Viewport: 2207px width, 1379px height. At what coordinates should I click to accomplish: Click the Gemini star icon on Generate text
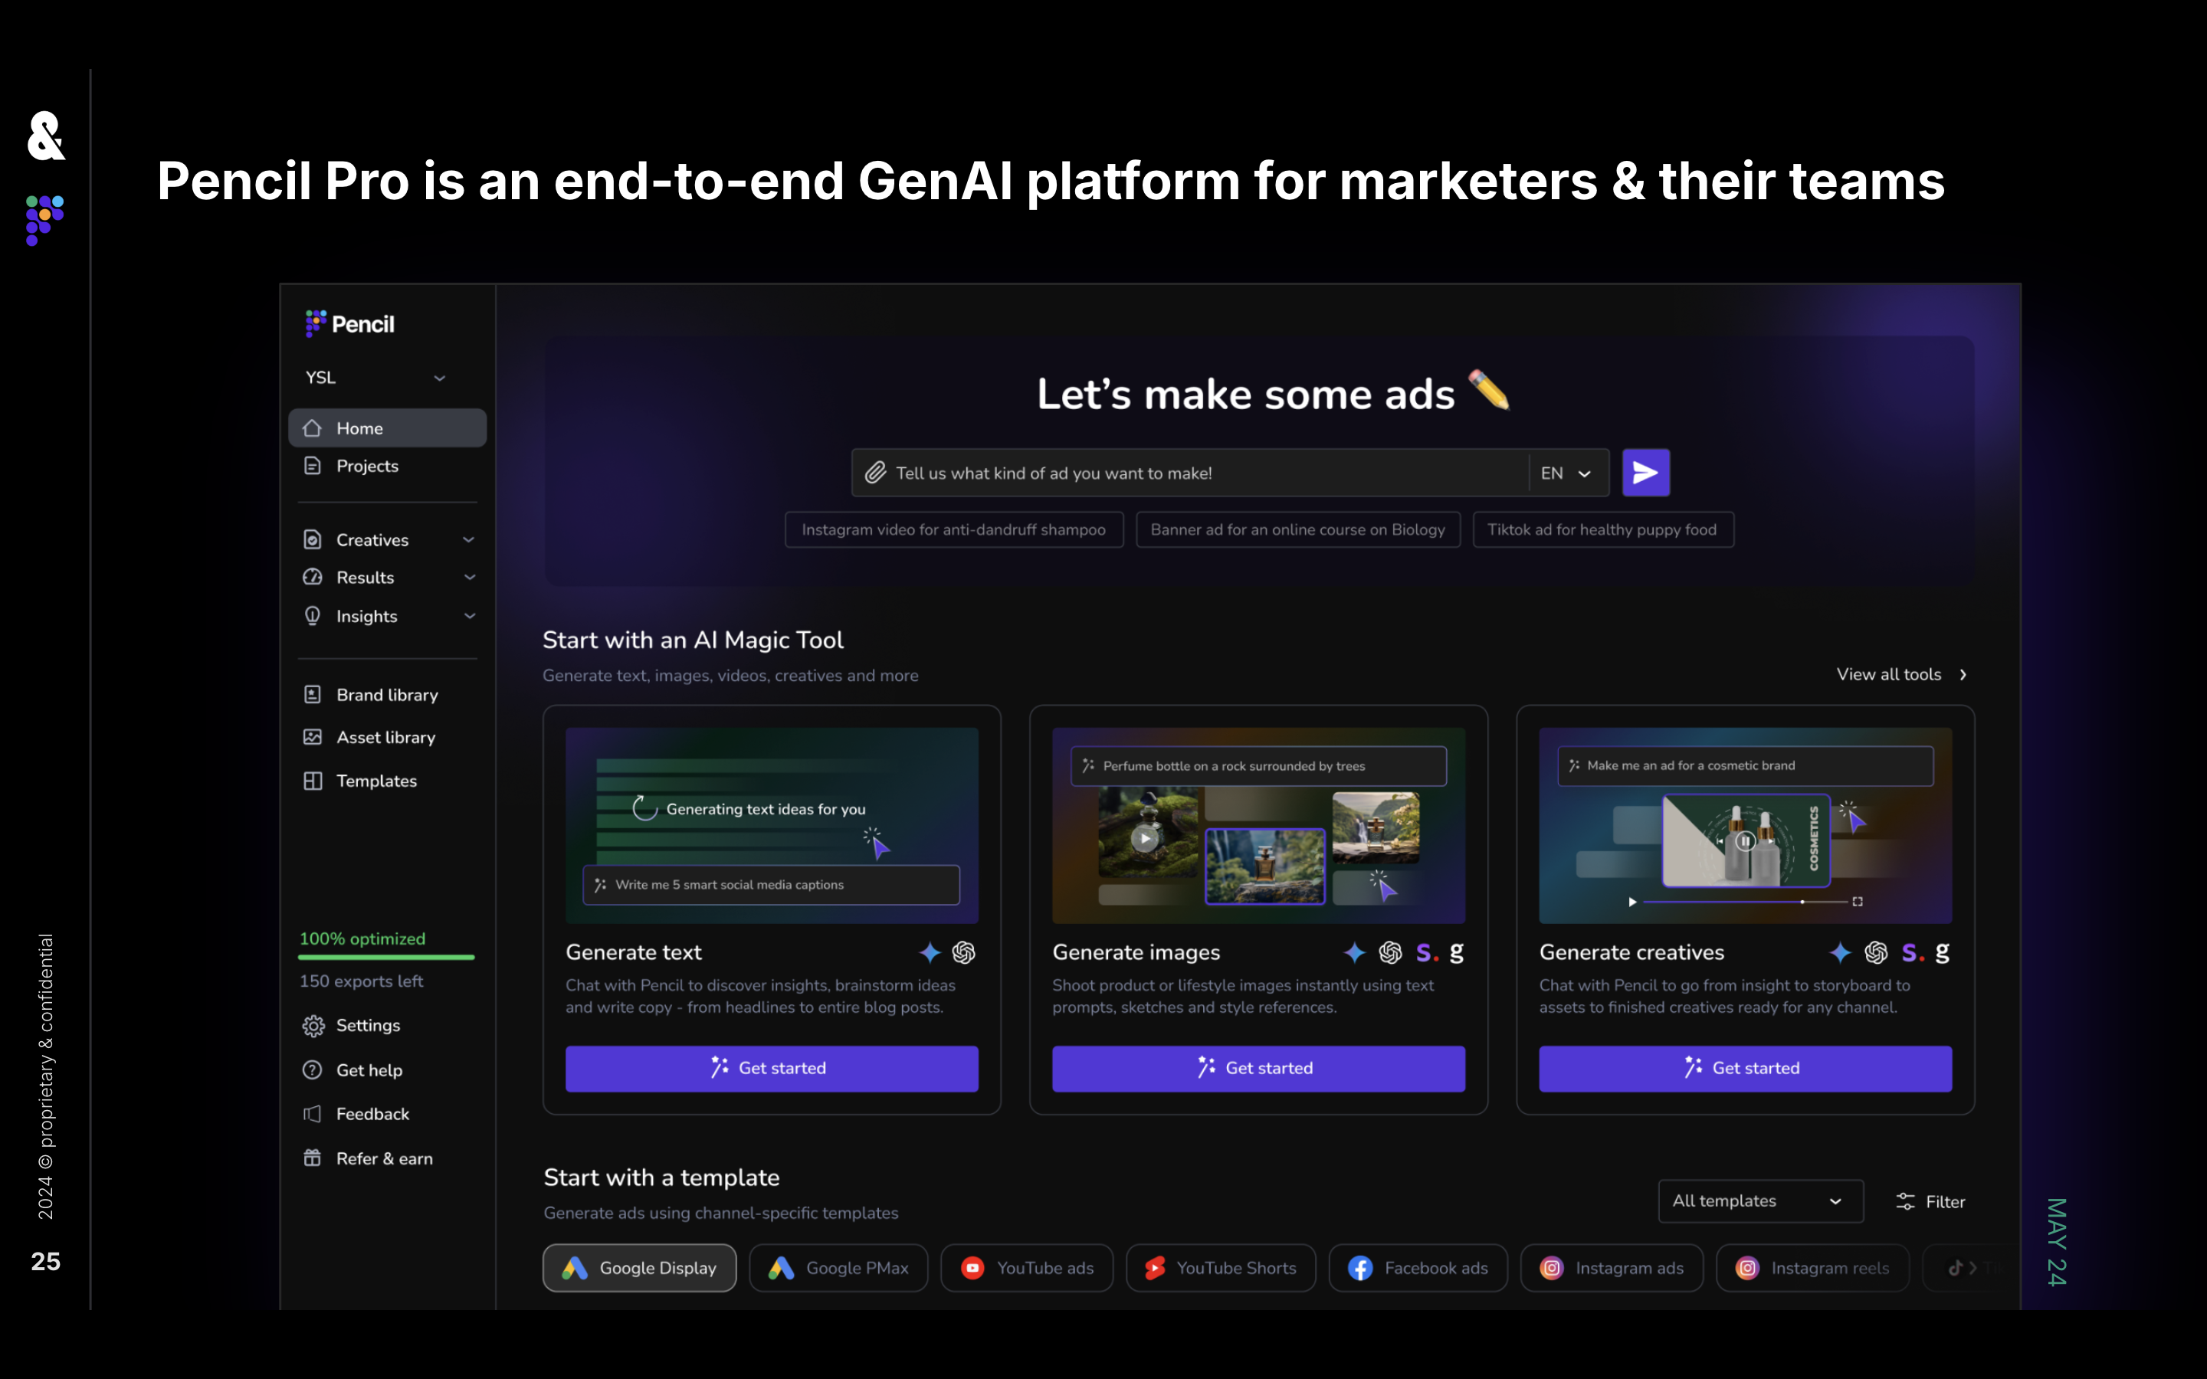coord(930,953)
